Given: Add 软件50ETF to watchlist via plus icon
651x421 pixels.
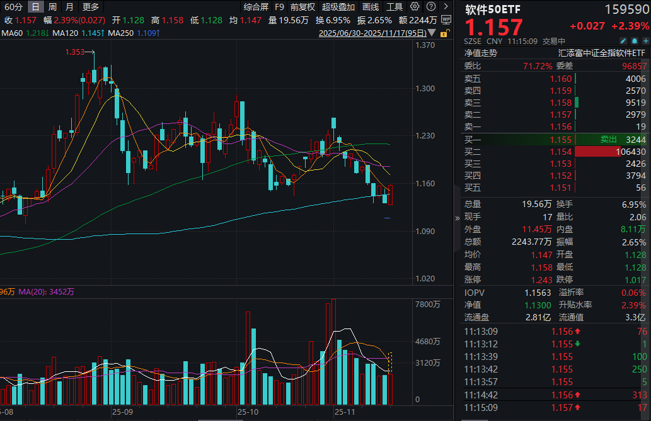Looking at the screenshot, I should tap(647, 41).
